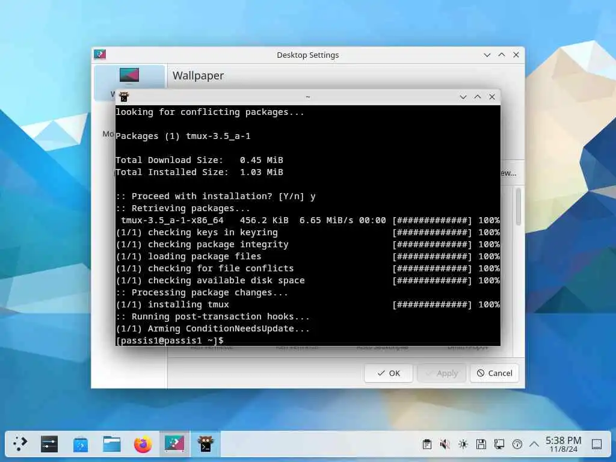This screenshot has width=616, height=462.
Task: Click 'Proceed with installation?' line
Action: point(216,197)
